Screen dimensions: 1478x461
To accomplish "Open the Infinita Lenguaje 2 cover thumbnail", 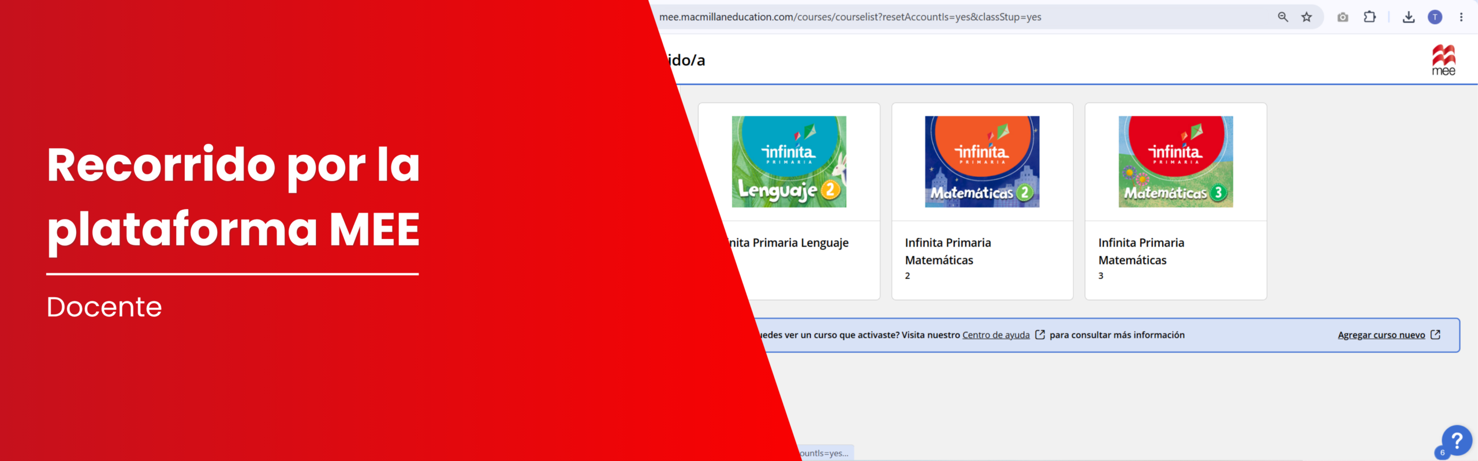I will [x=789, y=162].
